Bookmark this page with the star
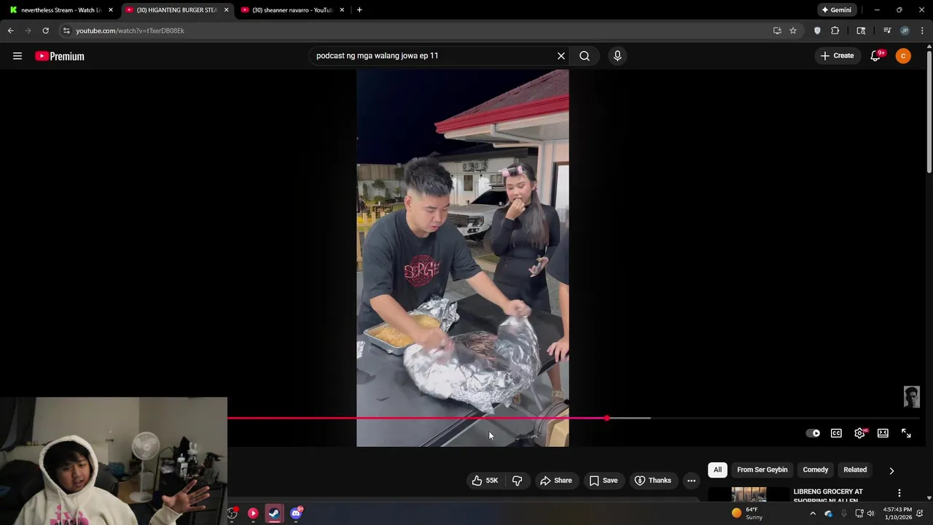Screen dimensions: 933x525 [x=793, y=31]
